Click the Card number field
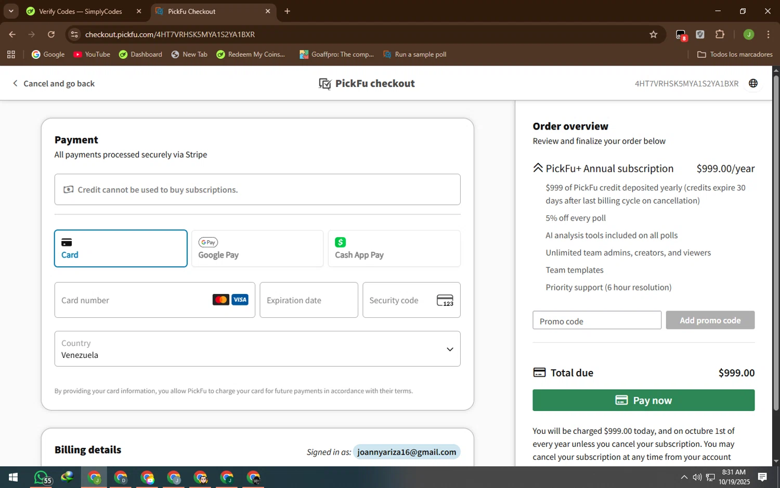Image resolution: width=780 pixels, height=488 pixels. (155, 300)
